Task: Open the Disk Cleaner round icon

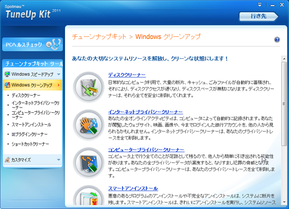Action: click(89, 87)
